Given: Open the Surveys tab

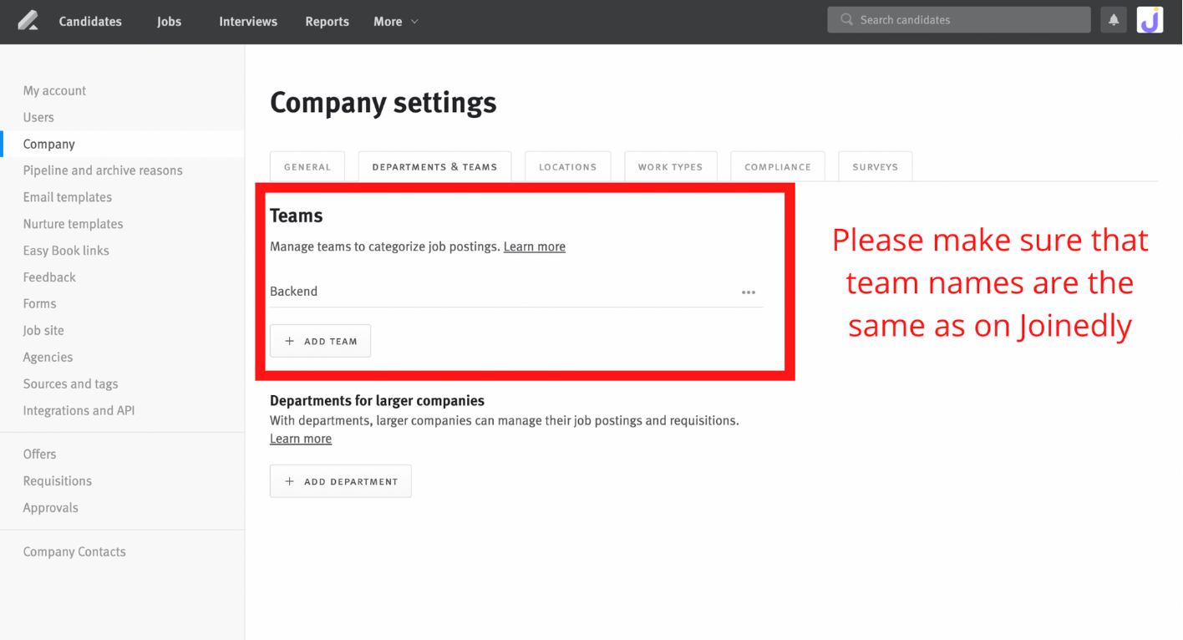Looking at the screenshot, I should (875, 166).
